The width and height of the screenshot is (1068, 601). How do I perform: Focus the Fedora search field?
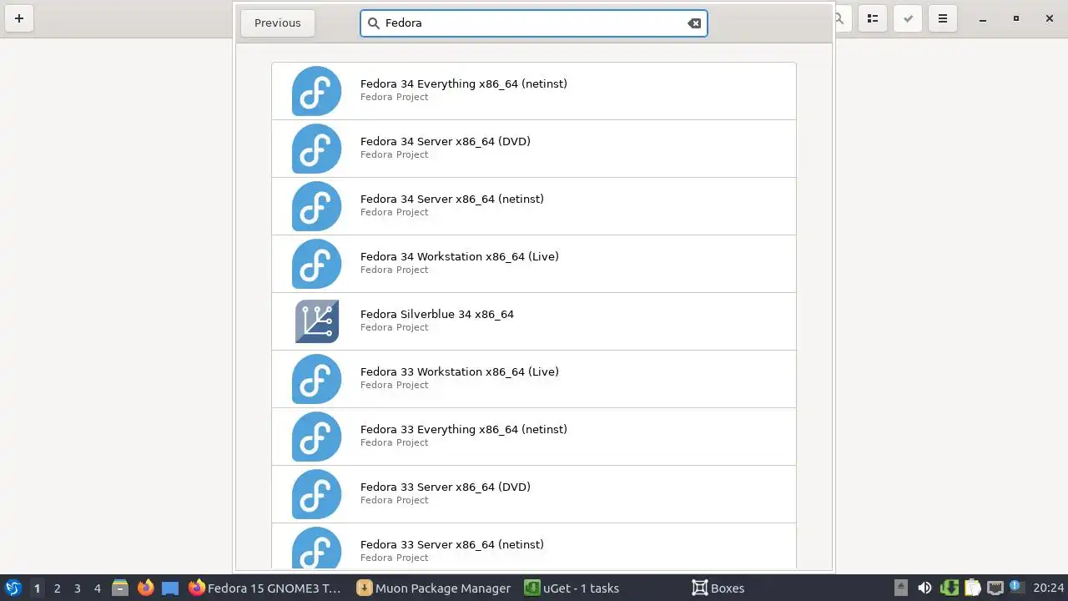534,23
